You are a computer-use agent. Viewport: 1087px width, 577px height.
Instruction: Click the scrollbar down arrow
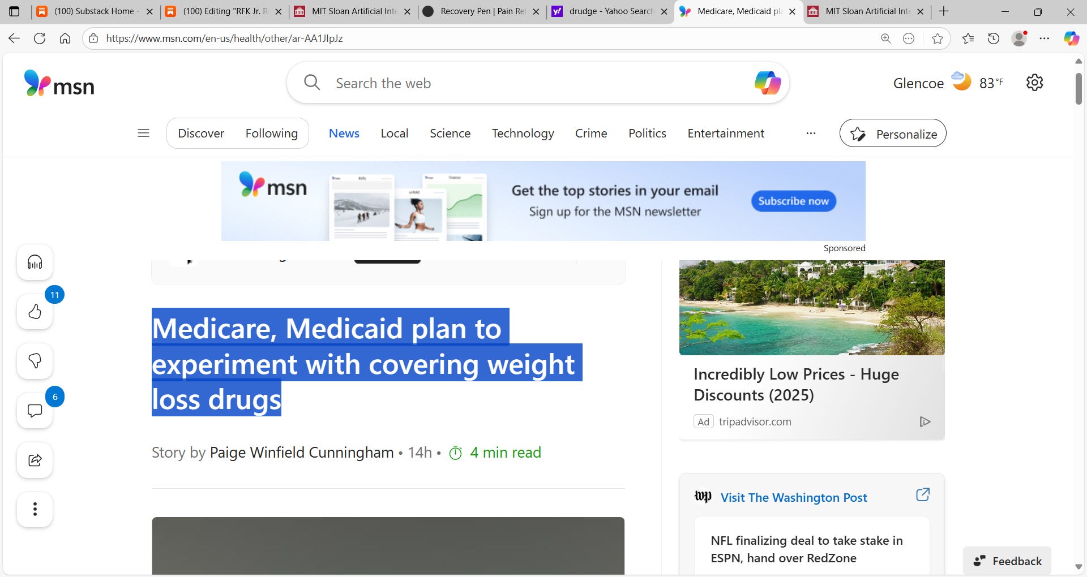1079,567
